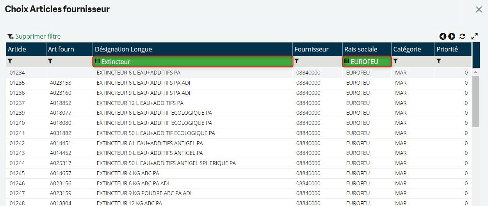The width and height of the screenshot is (488, 206).
Task: Sort by the Désignation Longue column header
Action: click(123, 49)
